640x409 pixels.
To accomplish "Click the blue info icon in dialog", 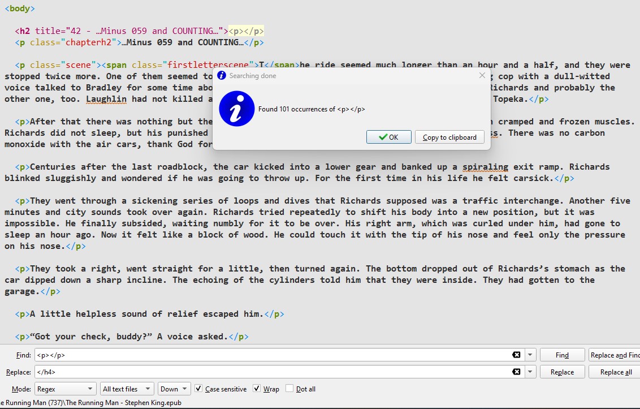I will click(237, 109).
